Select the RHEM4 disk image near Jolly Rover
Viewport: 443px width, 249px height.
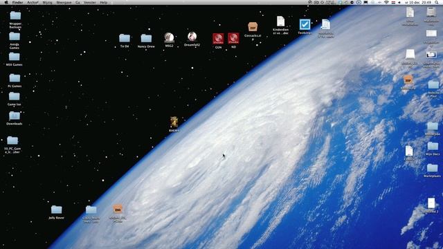coord(118,210)
